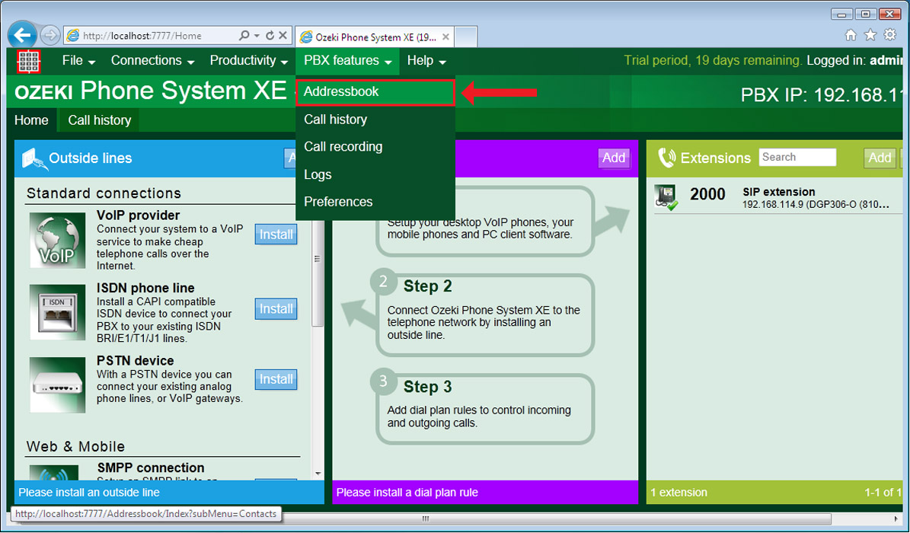This screenshot has width=910, height=533.
Task: Select Preferences menu entry
Action: (x=375, y=202)
